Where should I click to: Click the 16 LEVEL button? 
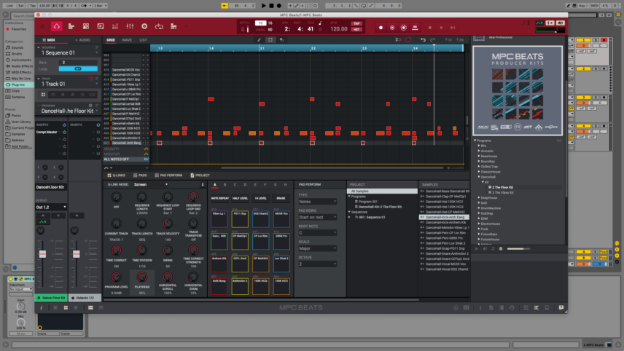coord(261,198)
